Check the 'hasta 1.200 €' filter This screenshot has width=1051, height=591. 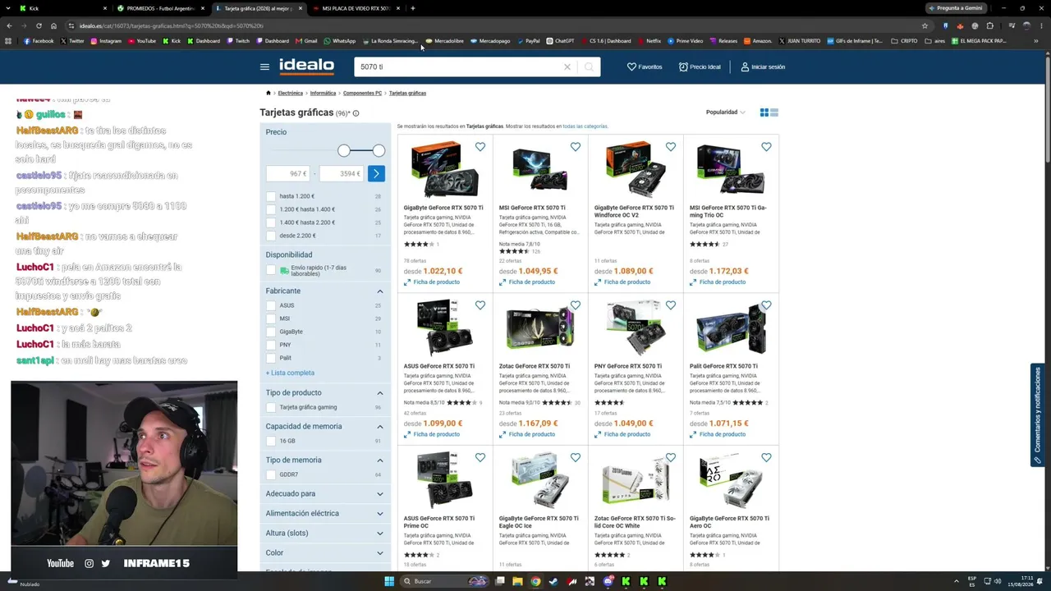pos(271,196)
